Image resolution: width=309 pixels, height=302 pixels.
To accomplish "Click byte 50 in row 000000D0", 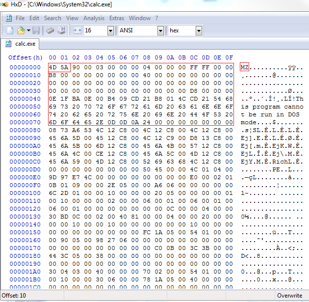I will [147, 169].
